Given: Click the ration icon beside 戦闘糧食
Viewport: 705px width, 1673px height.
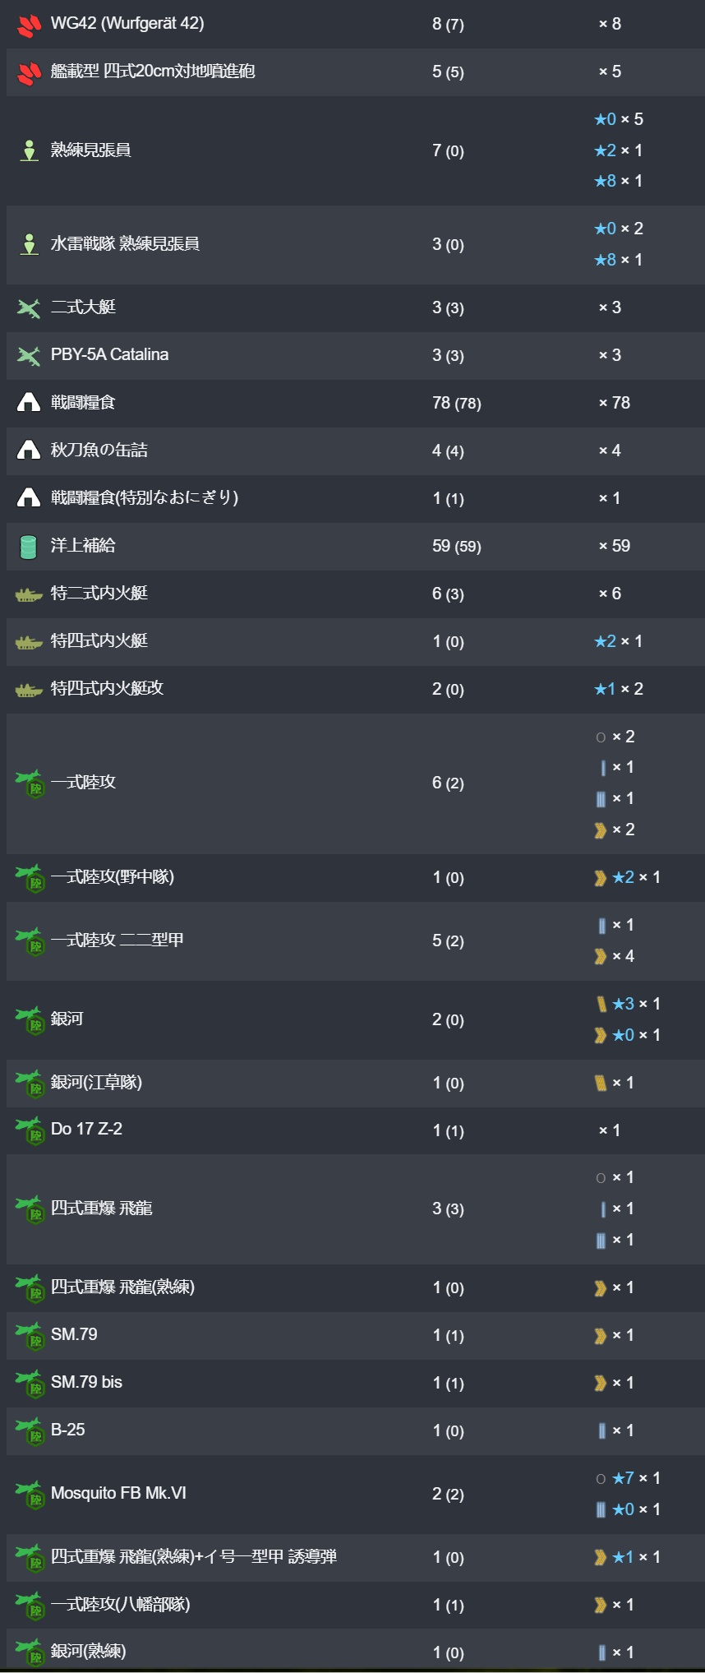Looking at the screenshot, I should click(29, 403).
